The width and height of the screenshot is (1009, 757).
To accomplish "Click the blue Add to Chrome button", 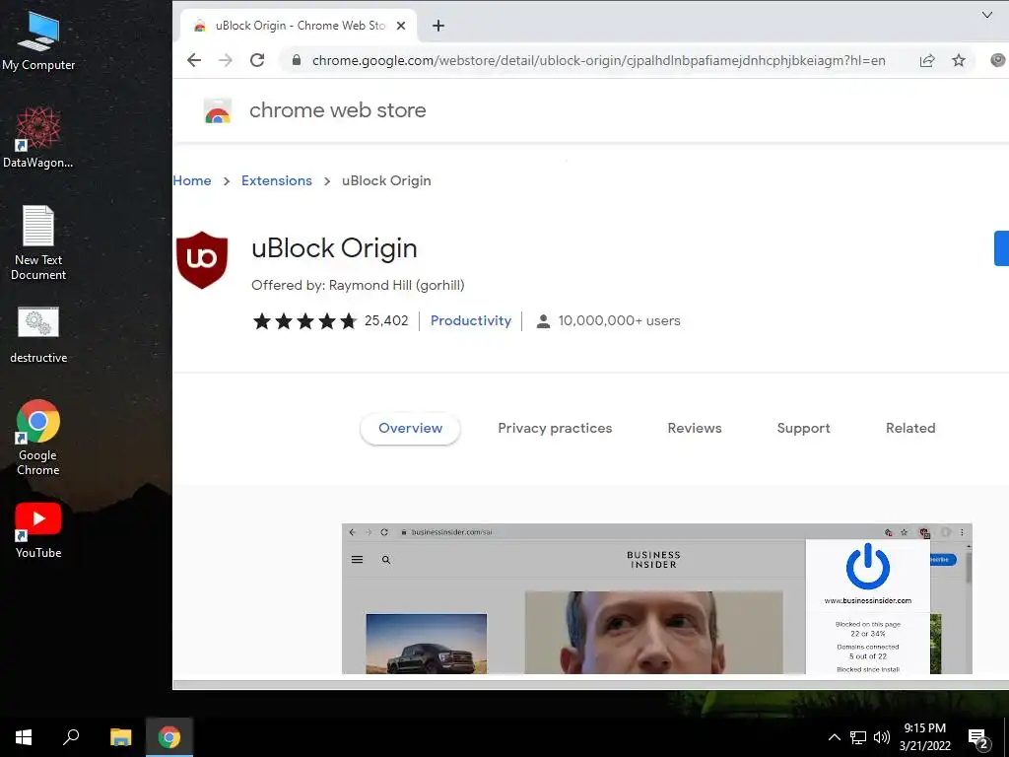I will [x=1001, y=247].
